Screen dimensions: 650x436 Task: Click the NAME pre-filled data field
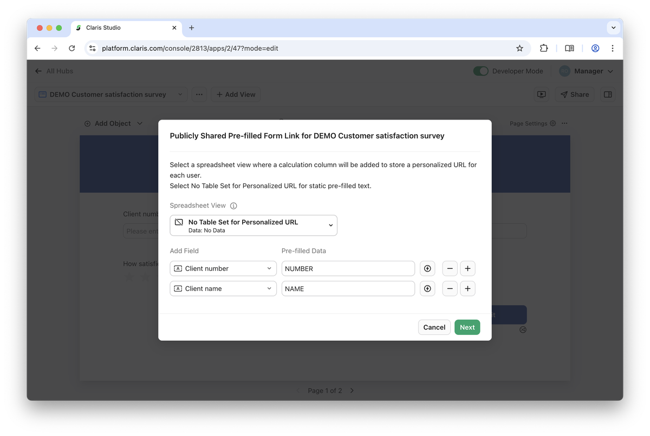click(x=348, y=289)
